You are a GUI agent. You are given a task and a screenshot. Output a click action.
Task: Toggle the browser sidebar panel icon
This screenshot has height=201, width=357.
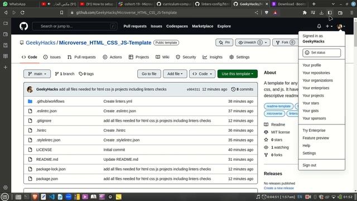[330, 12]
